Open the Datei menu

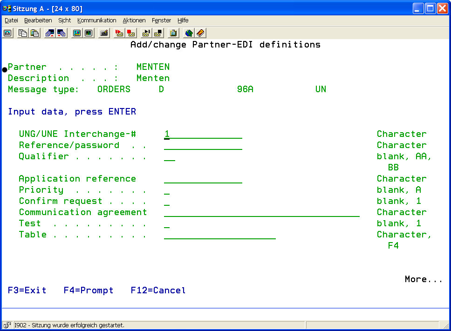(11, 20)
